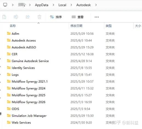Expand the chevron after Autodesk in path
This screenshot has height=129, width=142.
click(96, 5)
